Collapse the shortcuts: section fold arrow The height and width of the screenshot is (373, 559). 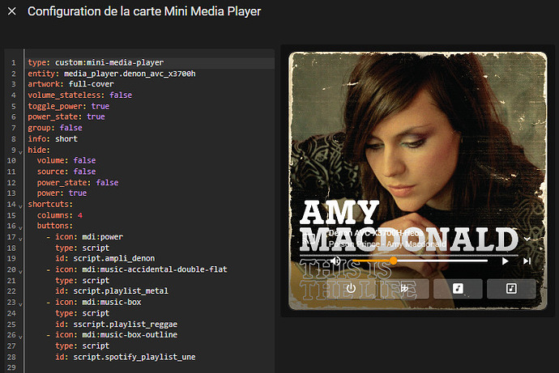[x=20, y=206]
